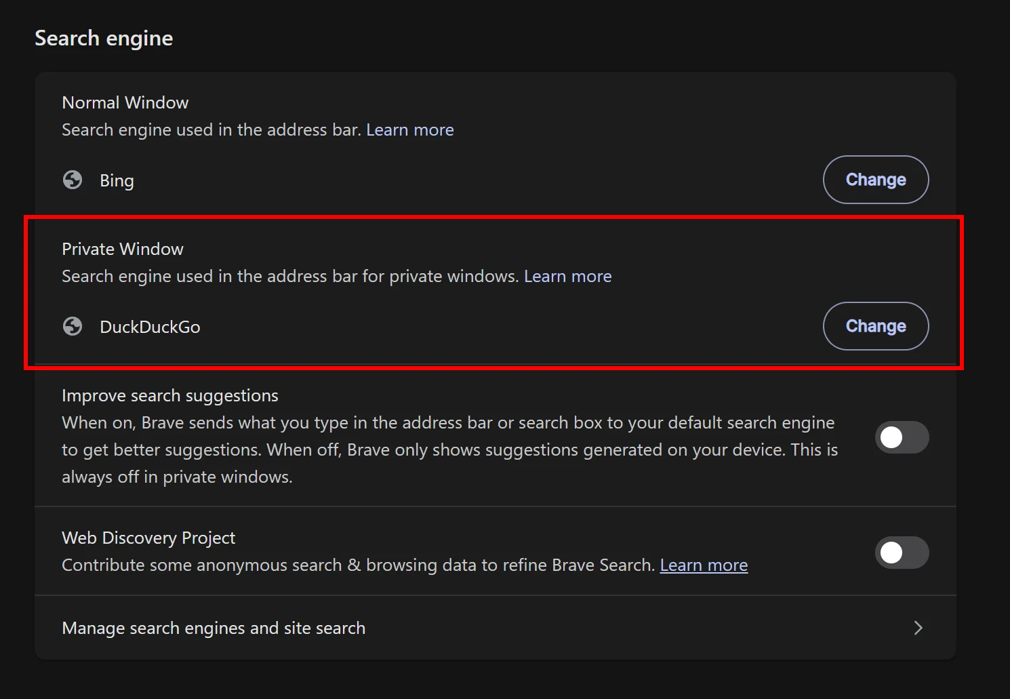The image size is (1010, 699).
Task: Click the Private Window label
Action: tap(123, 249)
